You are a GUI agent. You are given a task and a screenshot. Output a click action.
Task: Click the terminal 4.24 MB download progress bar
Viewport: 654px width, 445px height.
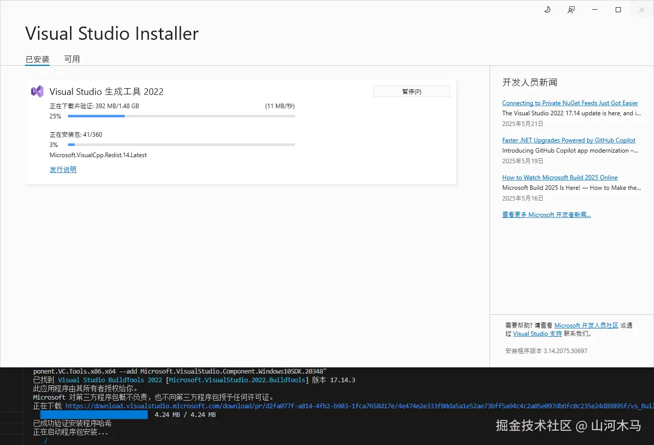click(x=94, y=415)
